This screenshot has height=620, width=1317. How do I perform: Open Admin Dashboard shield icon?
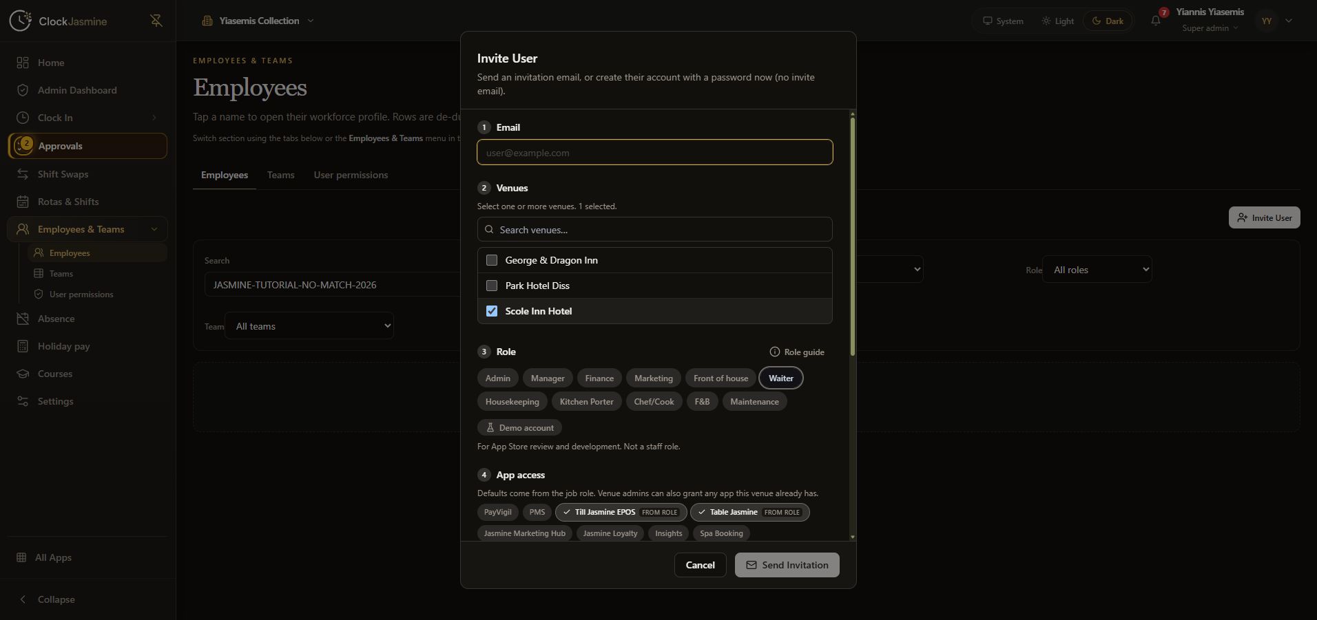click(x=23, y=90)
